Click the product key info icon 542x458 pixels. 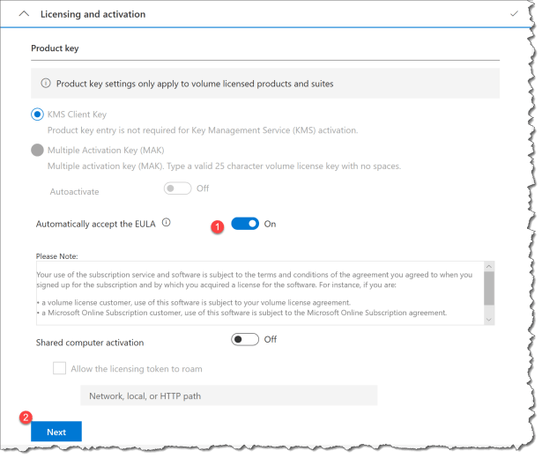[46, 84]
